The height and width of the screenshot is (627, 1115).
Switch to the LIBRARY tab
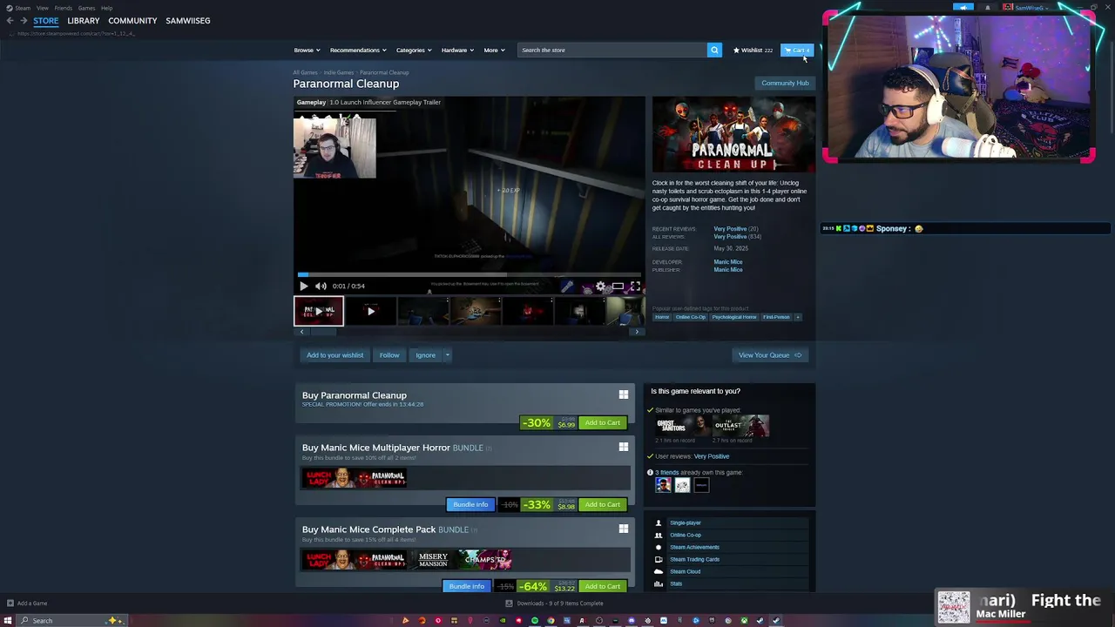point(84,21)
